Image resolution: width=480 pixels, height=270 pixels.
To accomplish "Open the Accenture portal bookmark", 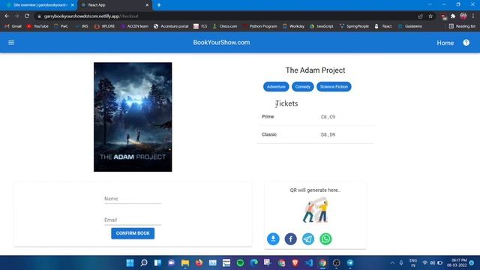I will pyautogui.click(x=171, y=26).
